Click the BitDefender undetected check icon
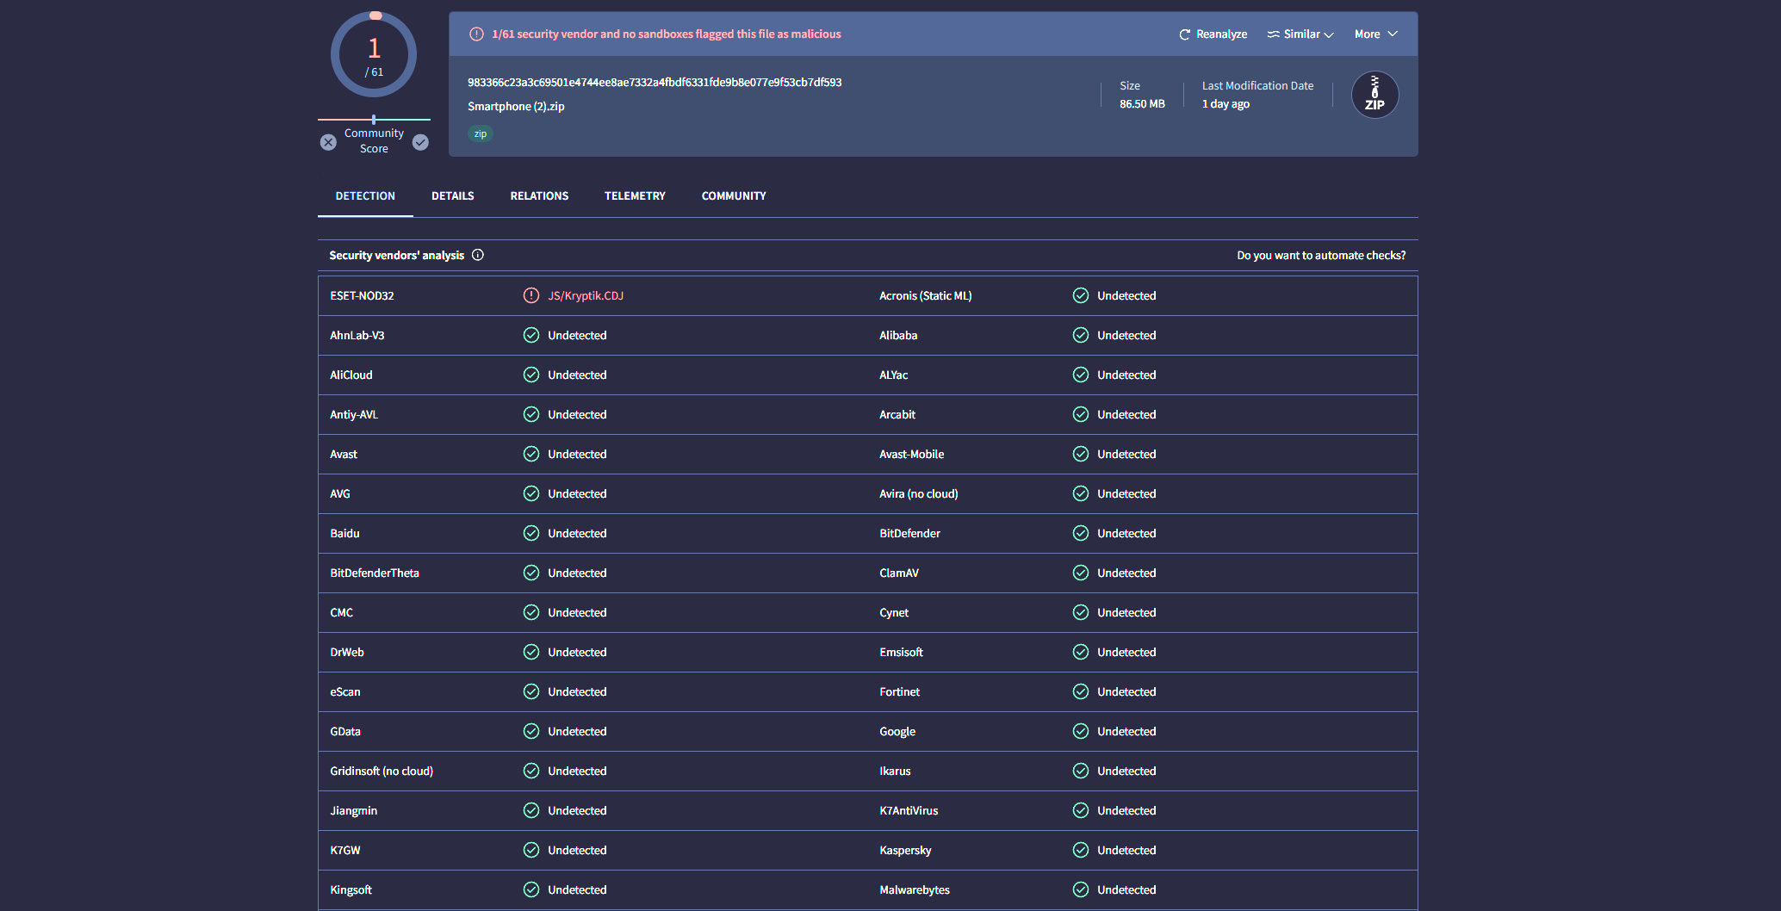The height and width of the screenshot is (911, 1781). (x=1081, y=533)
